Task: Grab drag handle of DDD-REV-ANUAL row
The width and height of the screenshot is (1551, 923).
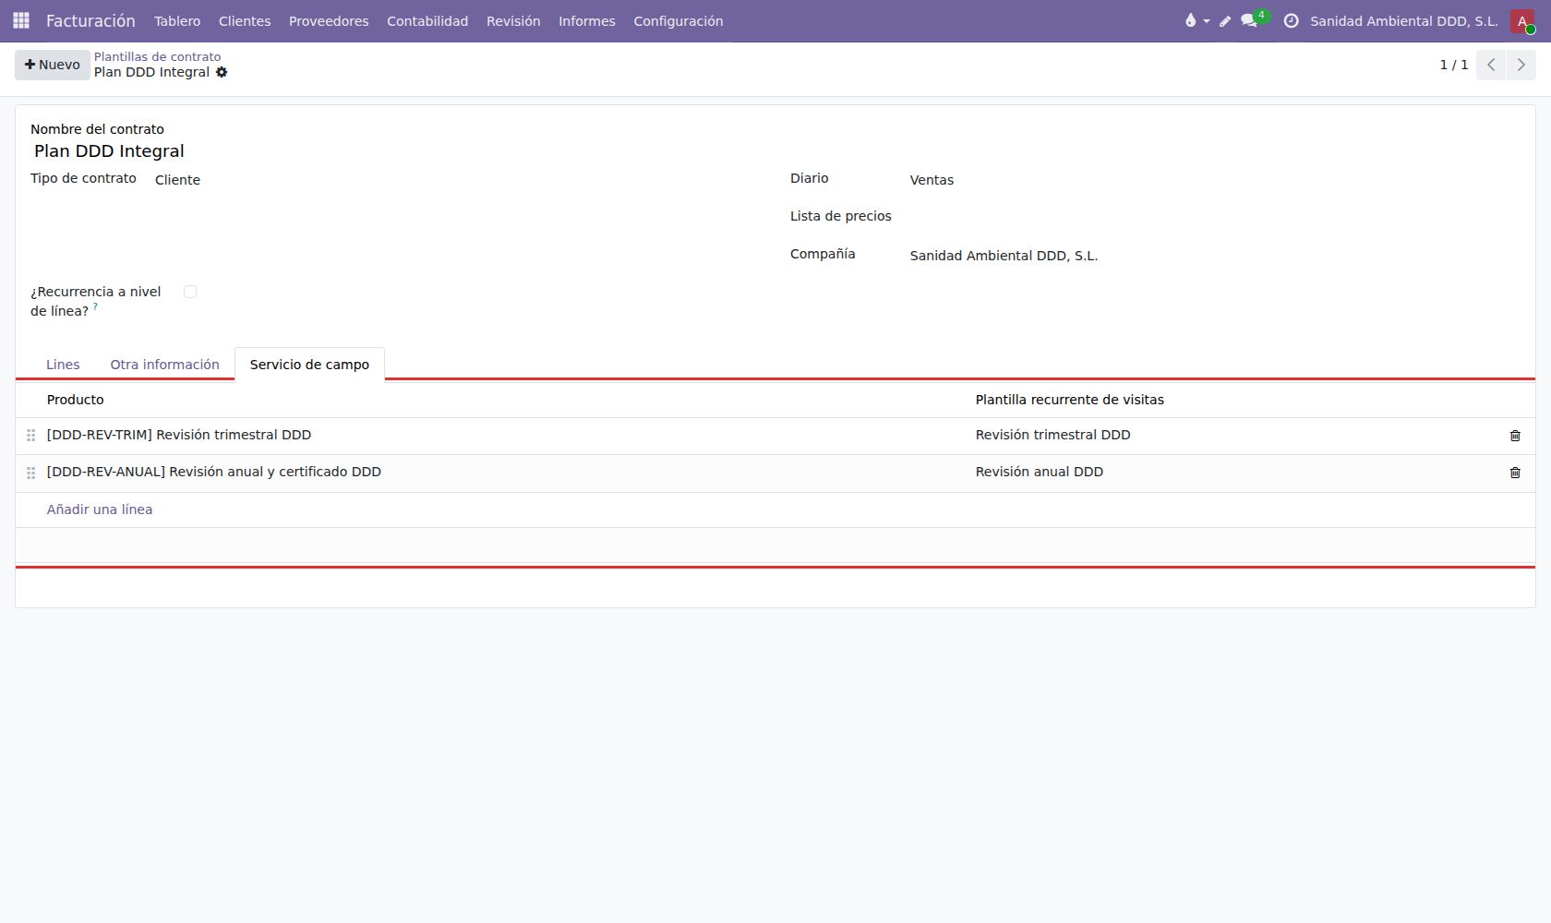Action: 30,473
